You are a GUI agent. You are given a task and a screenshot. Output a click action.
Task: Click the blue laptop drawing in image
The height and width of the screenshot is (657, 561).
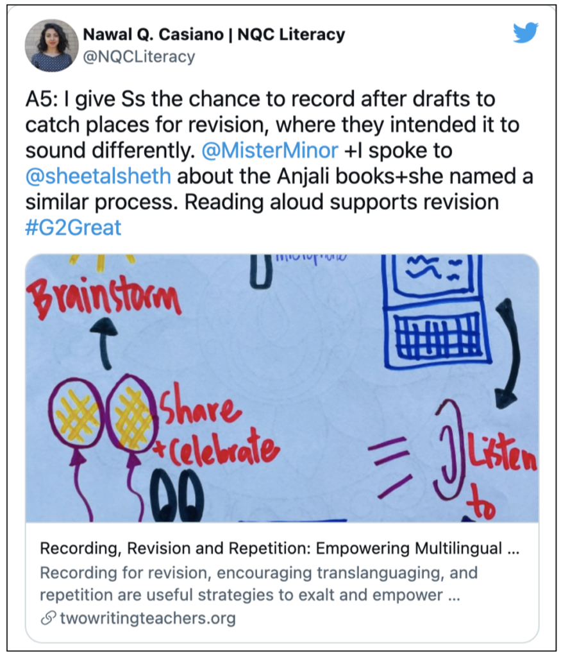[435, 312]
